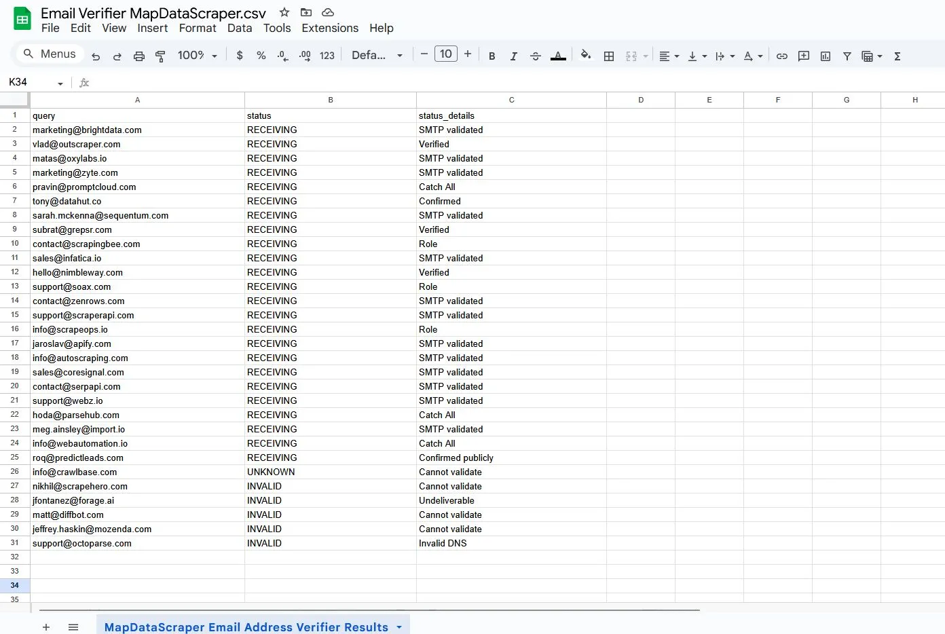945x634 pixels.
Task: Open the zoom 100% dropdown
Action: tap(198, 55)
